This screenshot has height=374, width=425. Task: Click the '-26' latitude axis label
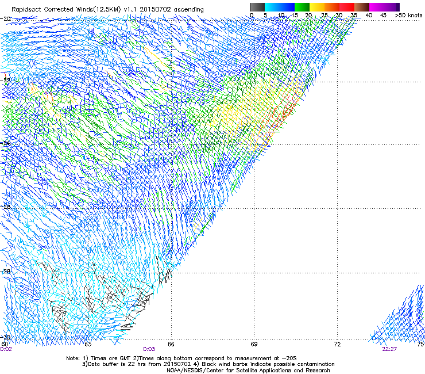(x=5, y=207)
